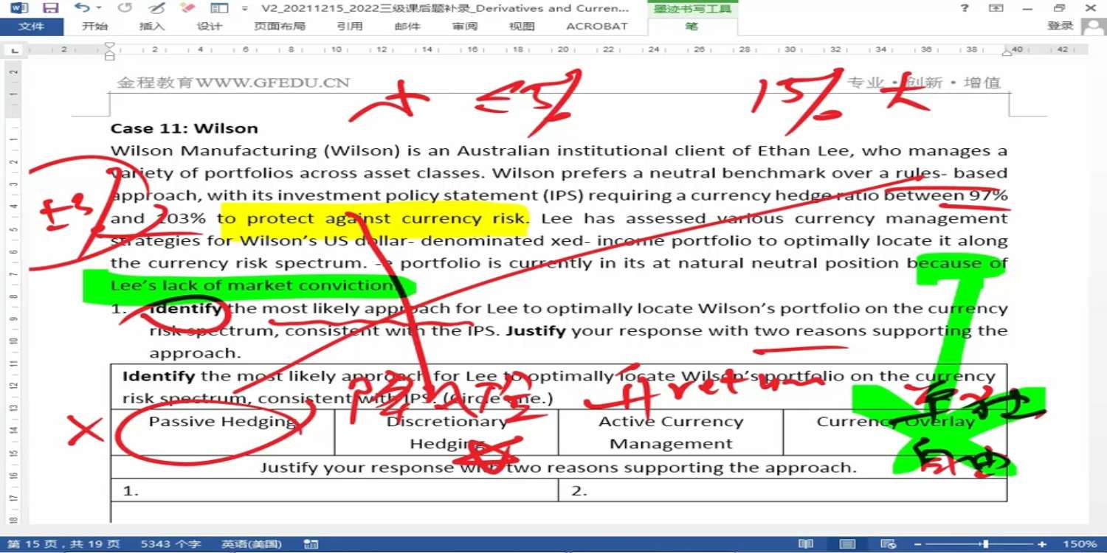Image resolution: width=1107 pixels, height=553 pixels.
Task: Click the zoom slider handle
Action: 985,544
